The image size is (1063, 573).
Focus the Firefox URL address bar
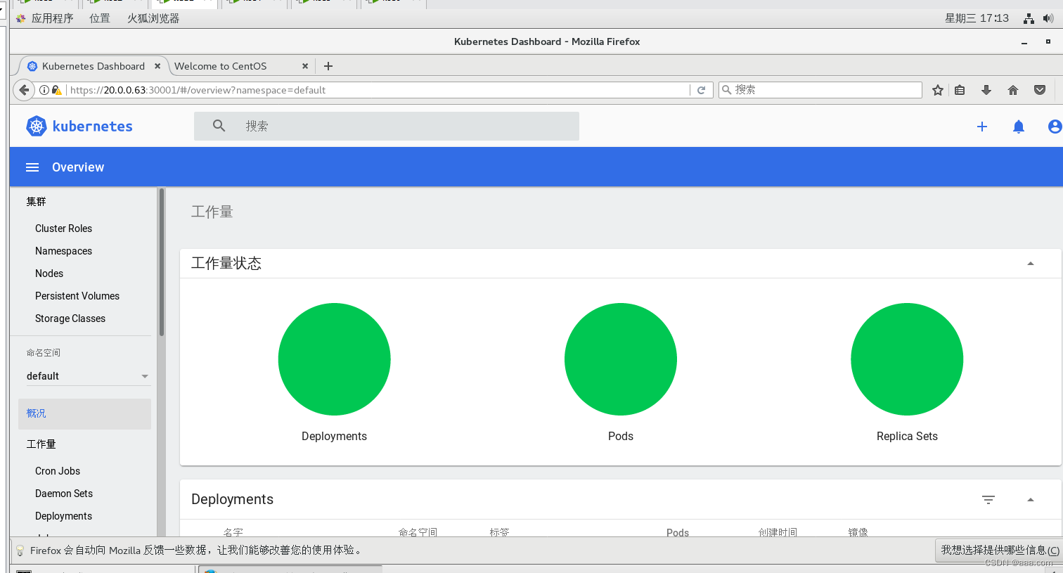(378, 90)
